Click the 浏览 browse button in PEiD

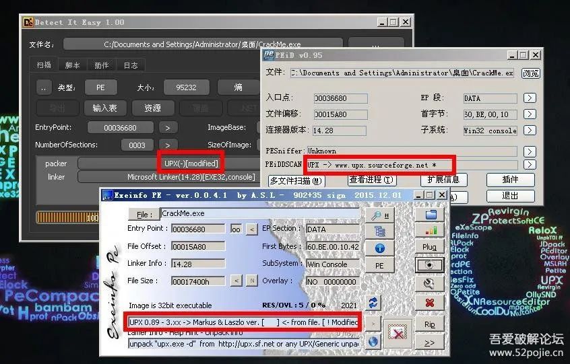(531, 73)
